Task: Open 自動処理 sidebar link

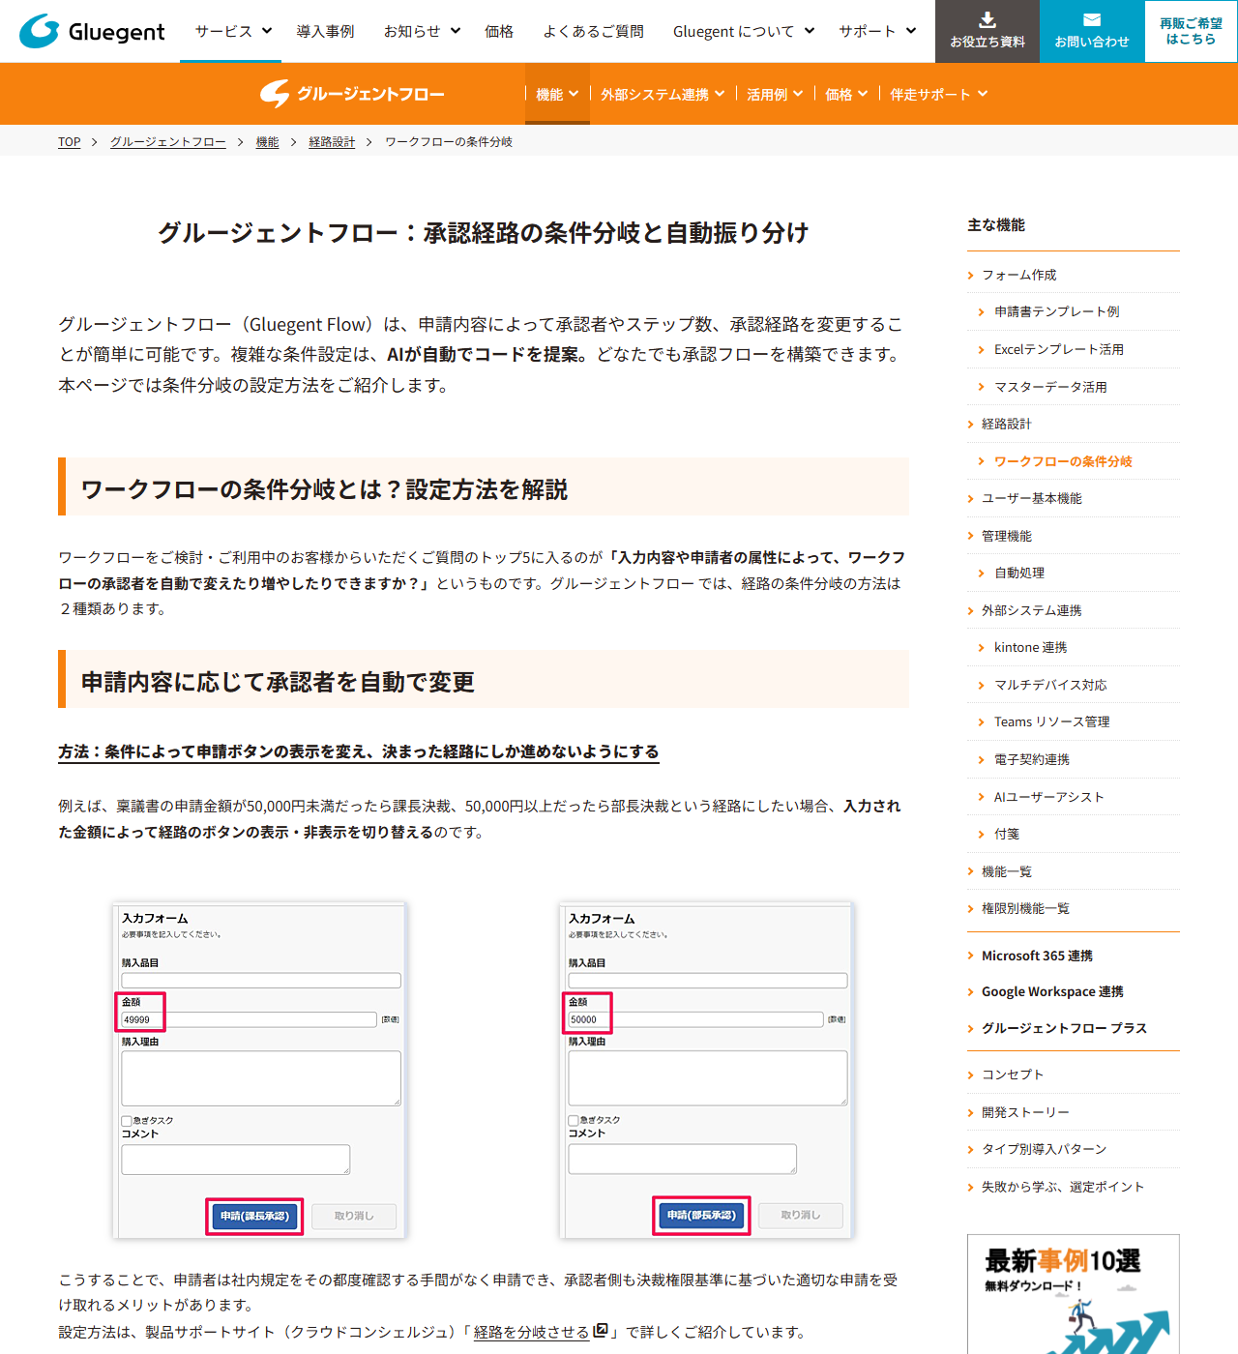Action: [x=1019, y=573]
